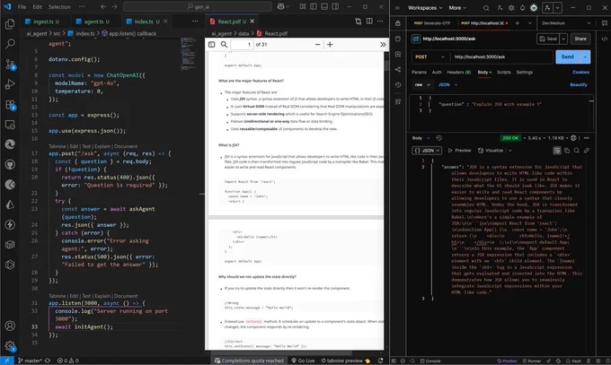
Task: Open Postman settings gear icon
Action: [511, 7]
